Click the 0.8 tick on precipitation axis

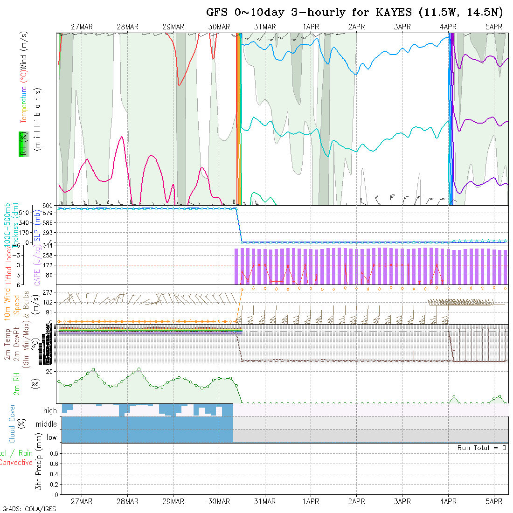53,453
